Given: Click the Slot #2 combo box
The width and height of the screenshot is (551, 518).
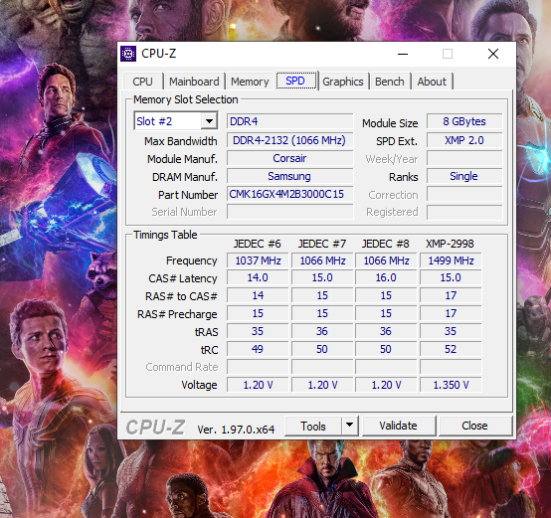Looking at the screenshot, I should [x=176, y=121].
